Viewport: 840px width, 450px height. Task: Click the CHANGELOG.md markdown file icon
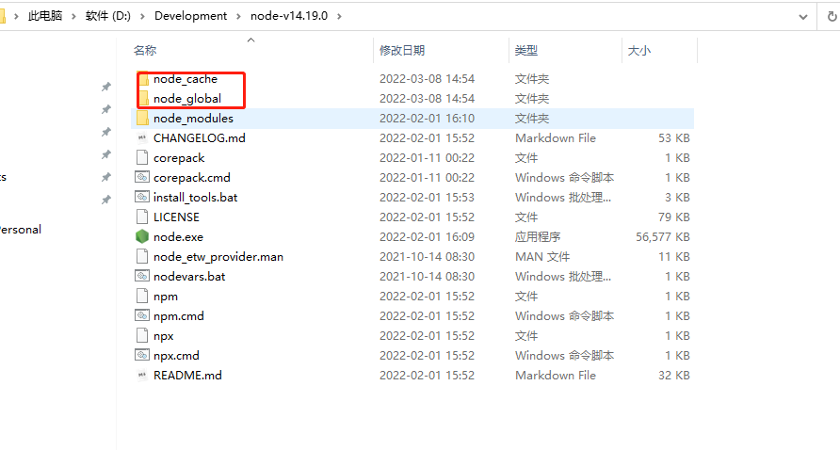(142, 138)
